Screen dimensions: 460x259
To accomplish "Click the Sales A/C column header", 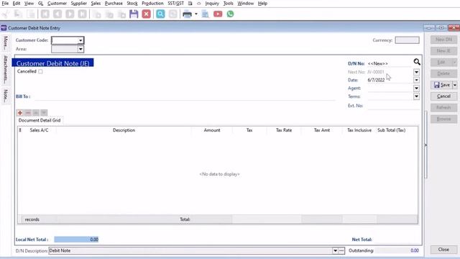I will (x=39, y=130).
